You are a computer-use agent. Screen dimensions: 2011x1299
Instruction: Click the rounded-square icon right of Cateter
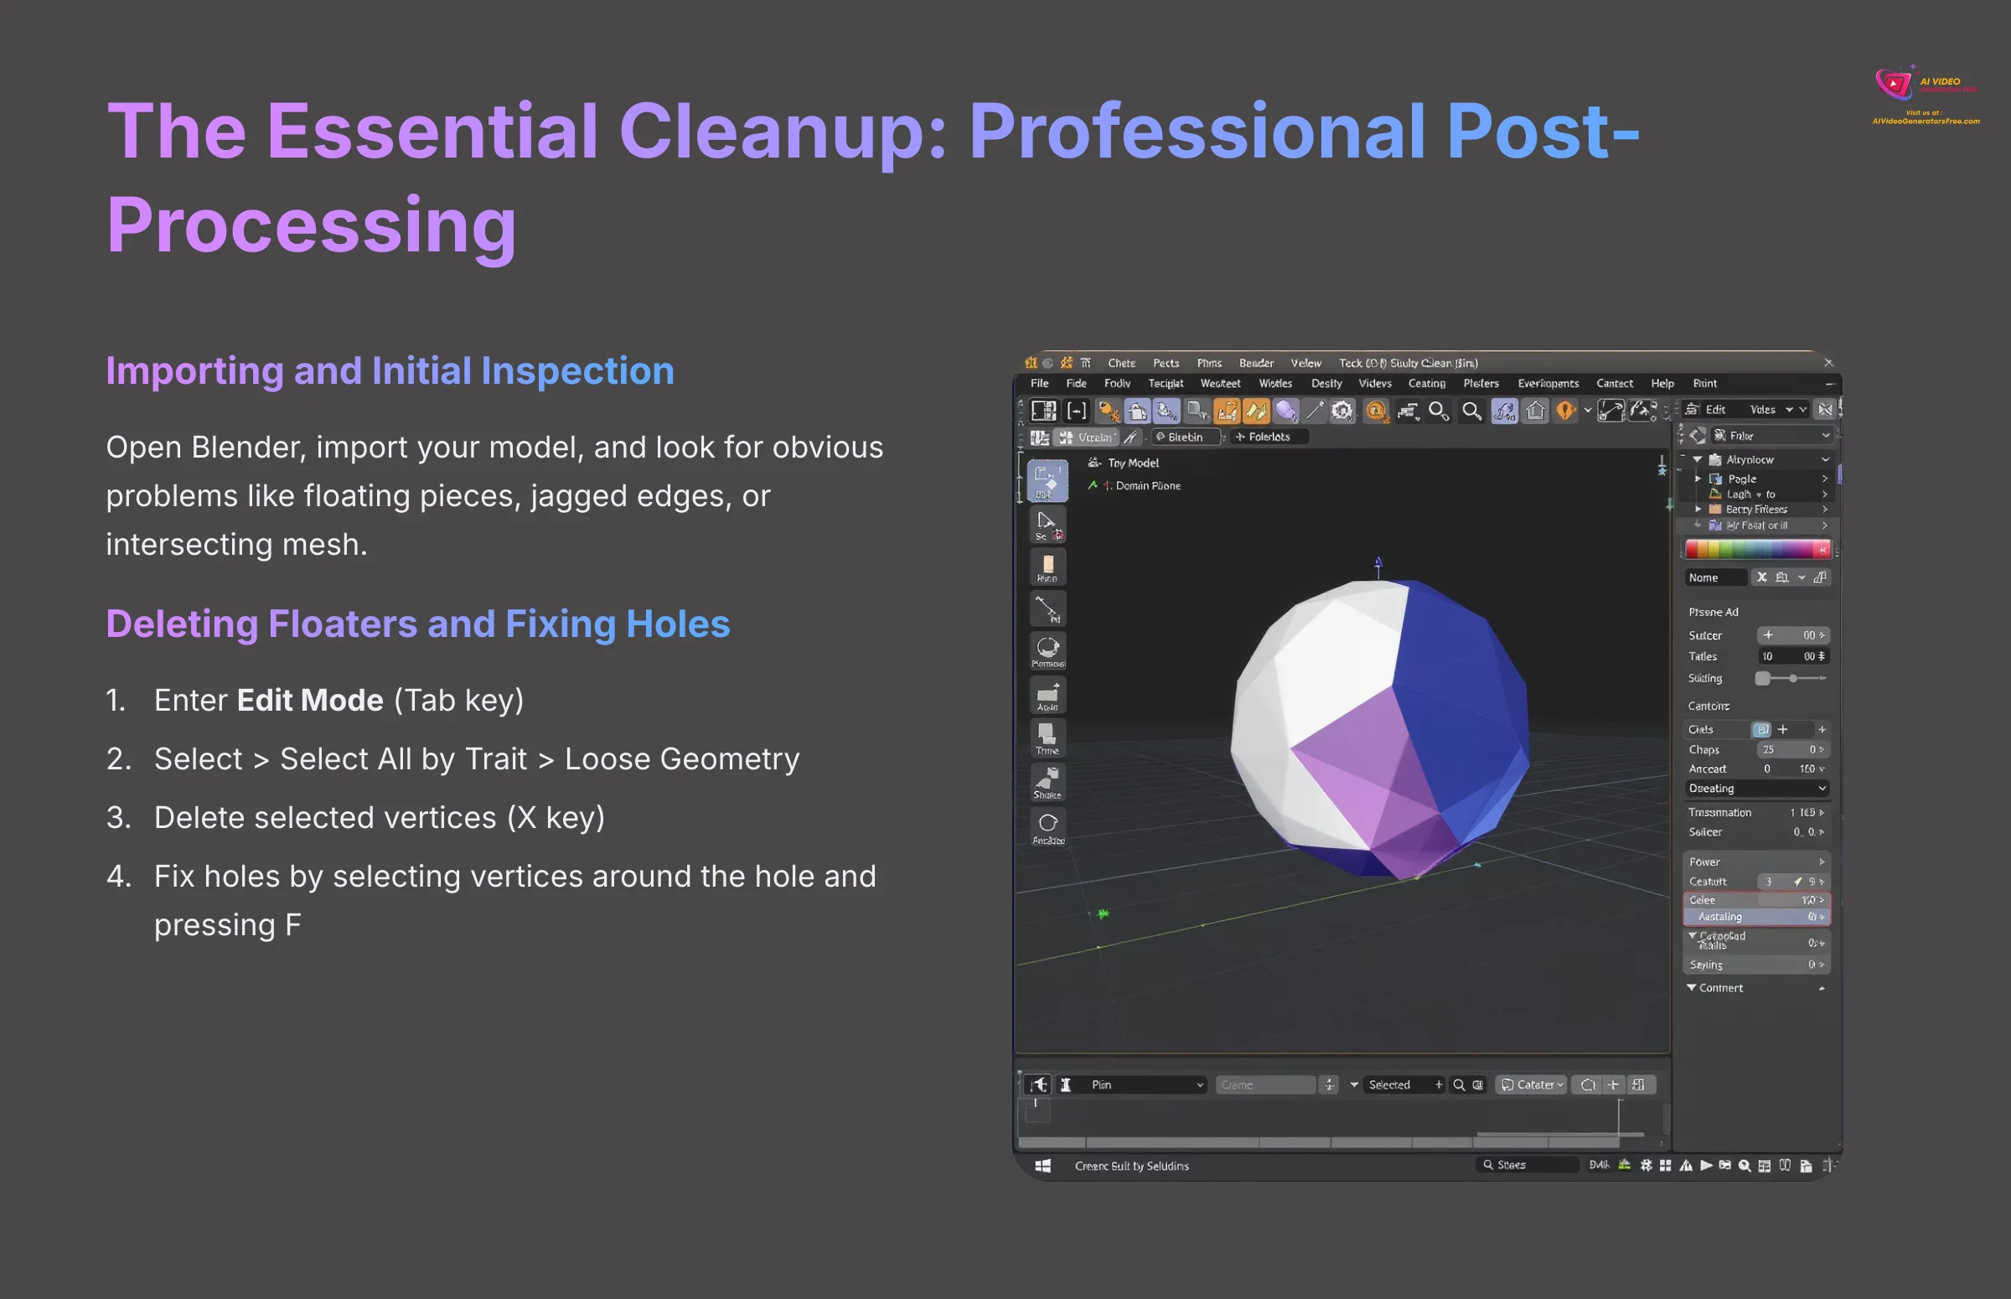tap(1589, 1084)
